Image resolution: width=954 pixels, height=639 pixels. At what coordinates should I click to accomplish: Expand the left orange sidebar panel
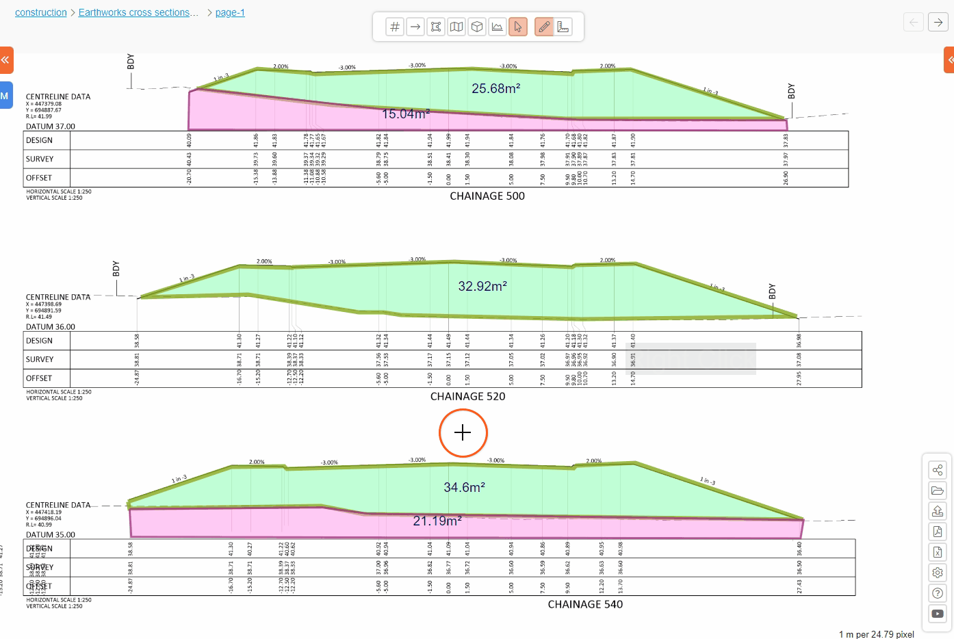click(5, 60)
